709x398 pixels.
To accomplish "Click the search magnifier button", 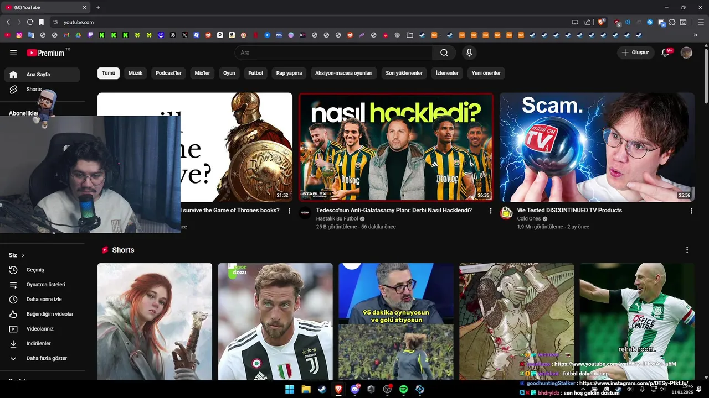I will tap(444, 53).
